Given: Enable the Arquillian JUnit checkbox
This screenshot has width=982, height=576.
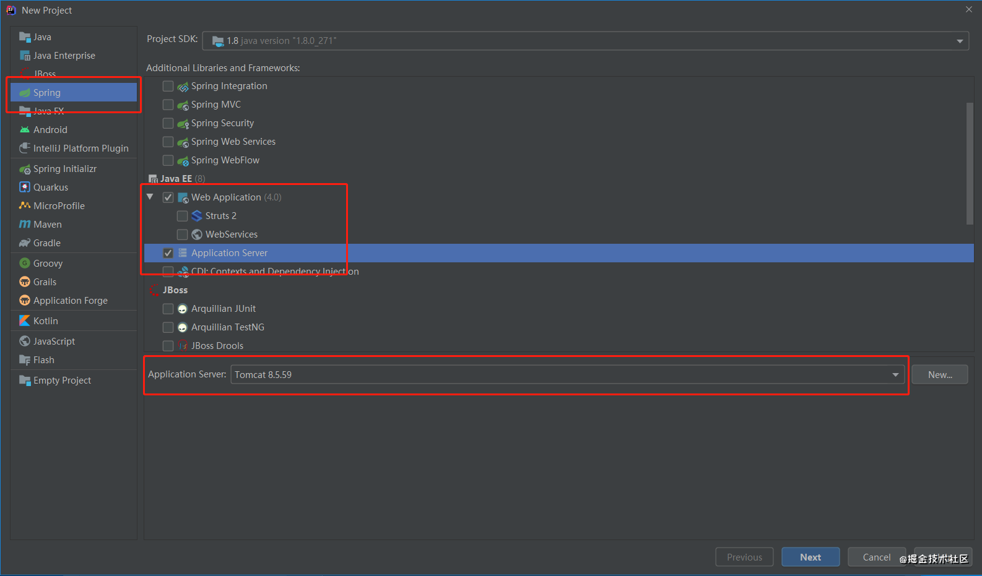Looking at the screenshot, I should (x=168, y=309).
